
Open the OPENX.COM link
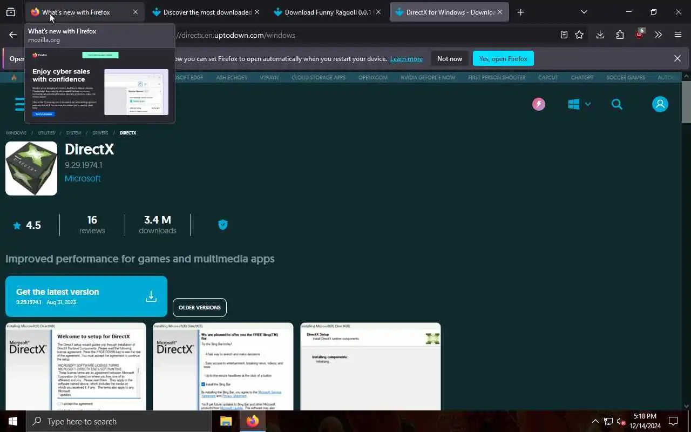pos(373,78)
